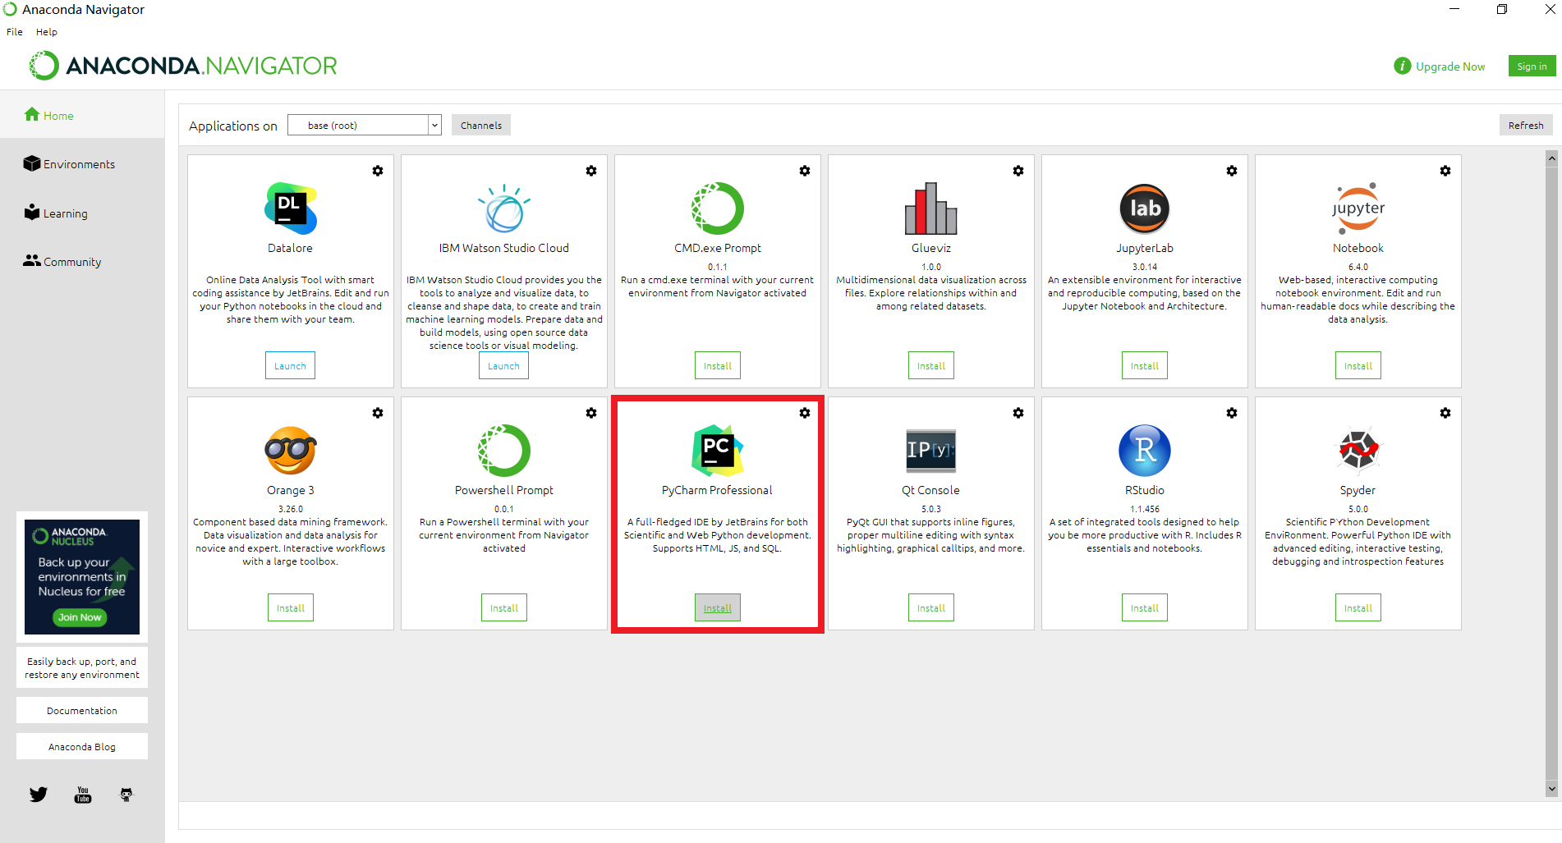
Task: Install Orange 3
Action: point(291,608)
